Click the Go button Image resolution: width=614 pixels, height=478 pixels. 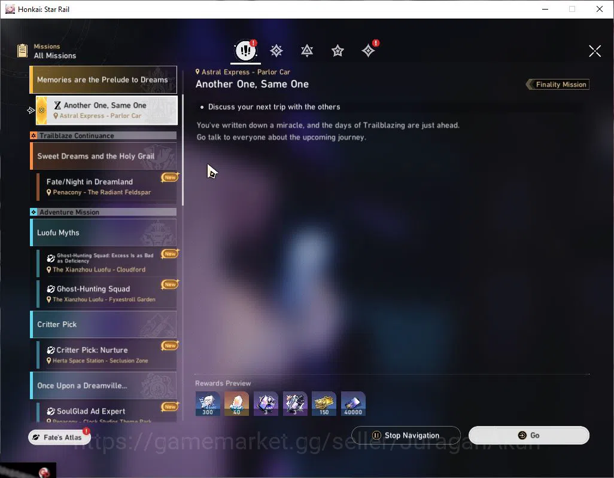point(529,436)
